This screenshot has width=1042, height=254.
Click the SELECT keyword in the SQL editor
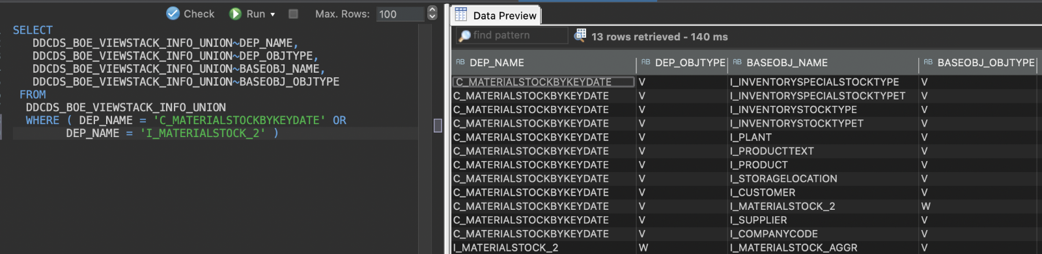pos(33,30)
